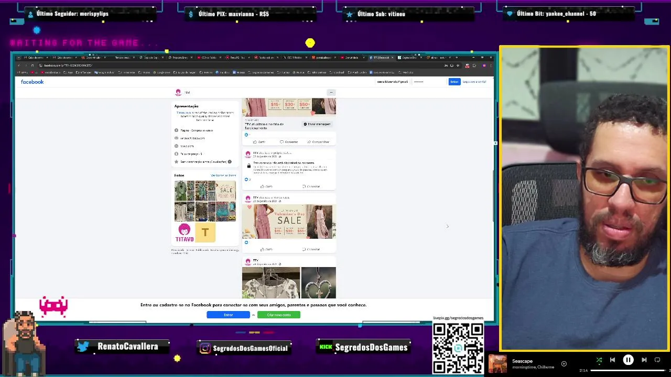Open the yellow T photo thumbnail
The image size is (671, 377).
(x=205, y=232)
